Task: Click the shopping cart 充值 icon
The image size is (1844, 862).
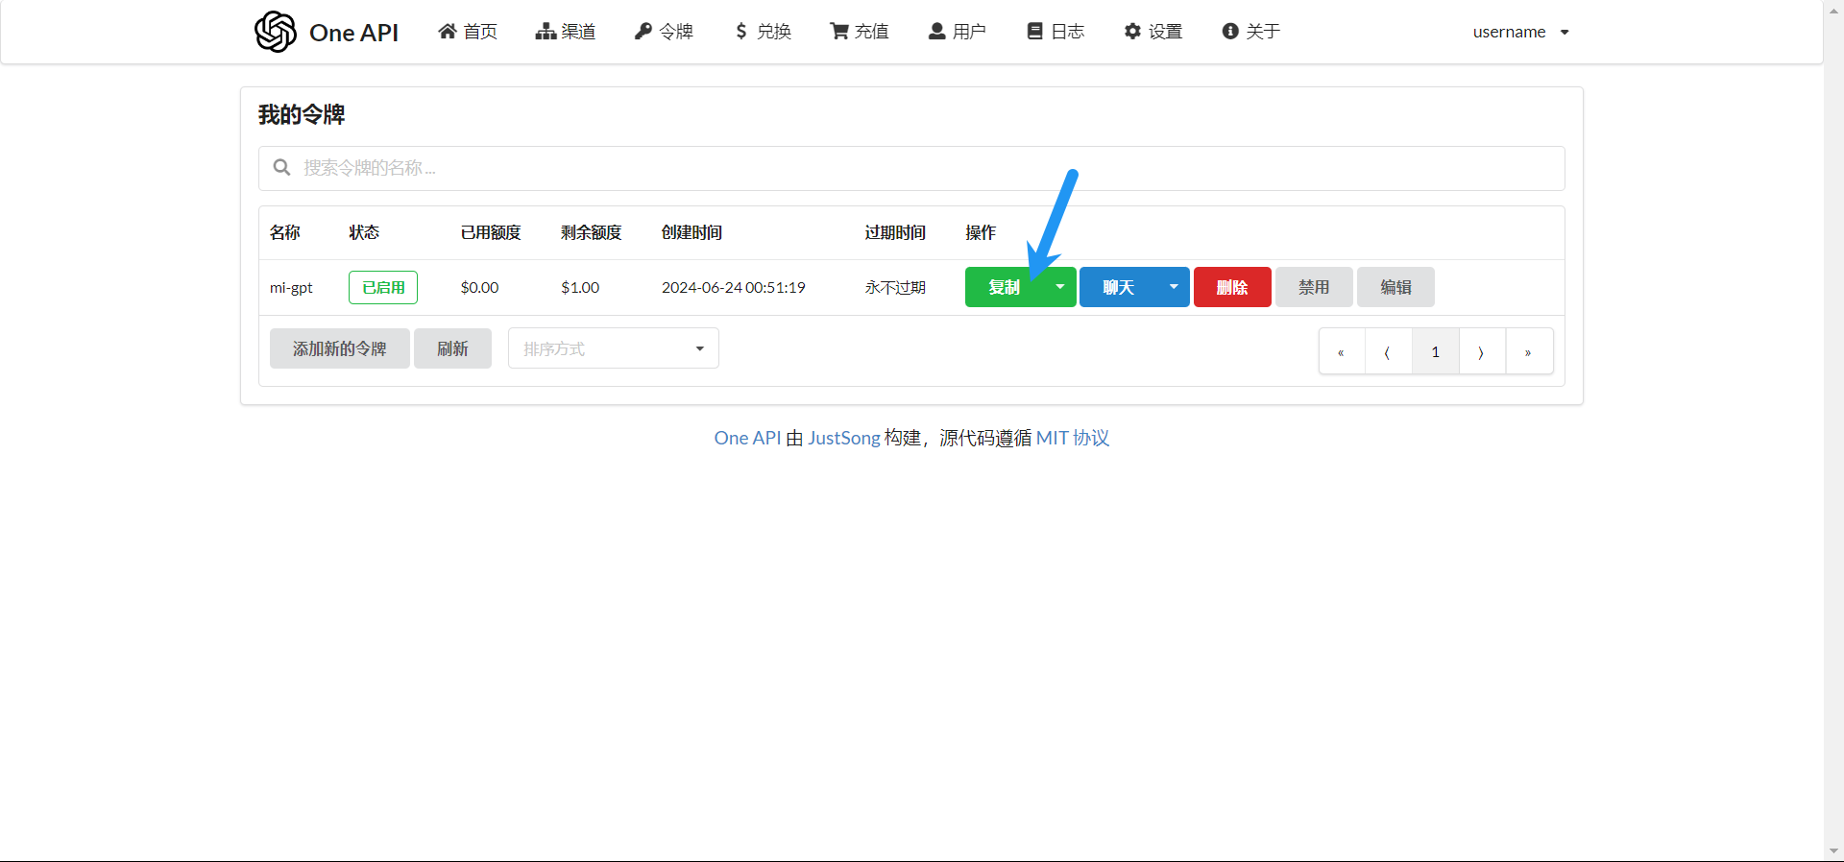Action: tap(839, 32)
